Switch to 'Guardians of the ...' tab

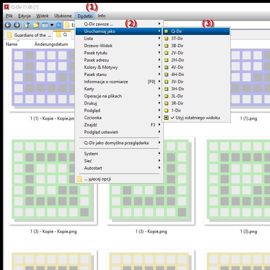click(28, 35)
